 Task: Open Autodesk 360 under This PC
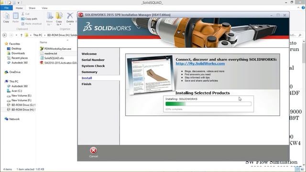pos(17,86)
